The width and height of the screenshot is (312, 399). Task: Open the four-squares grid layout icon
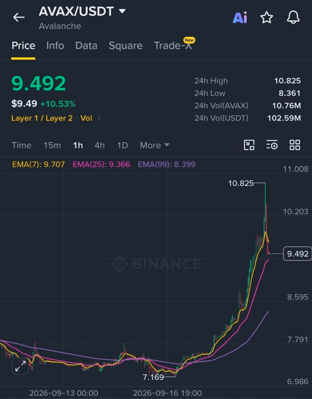click(295, 145)
